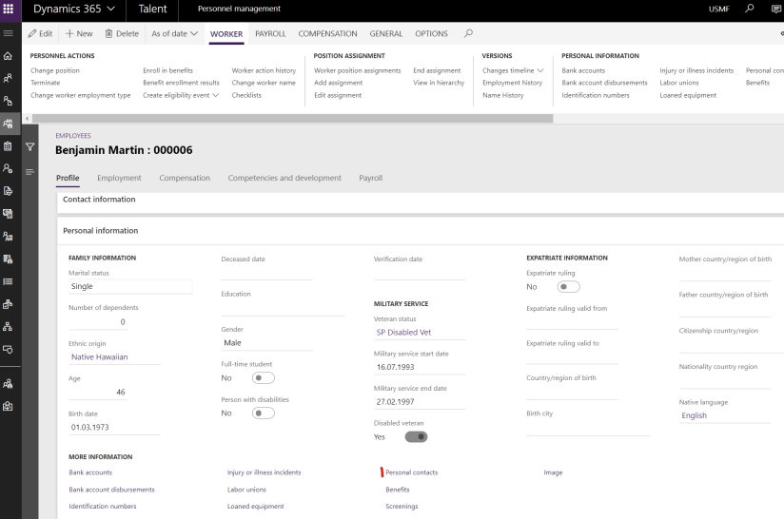Select the highlighted employees sidebar icon
The width and height of the screenshot is (784, 519).
[x=8, y=124]
